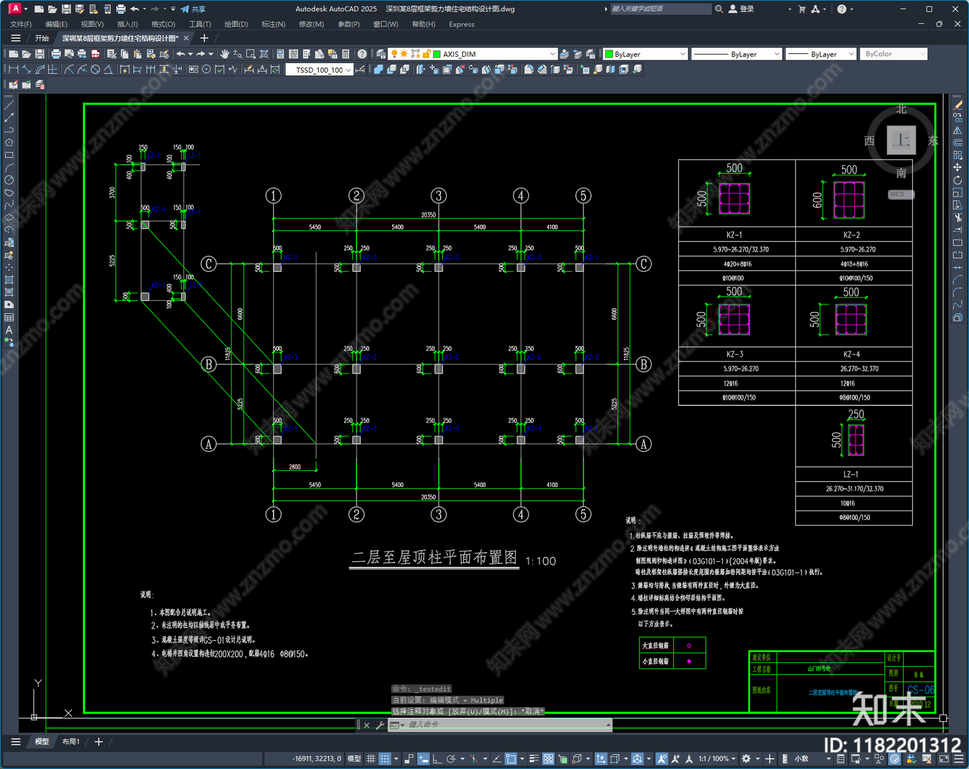Click the search magnifier icon in title bar
969x769 pixels.
(x=719, y=9)
